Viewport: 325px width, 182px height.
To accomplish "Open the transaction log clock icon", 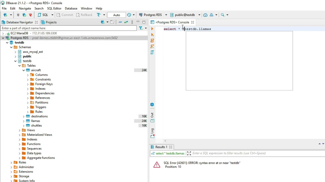I will click(x=129, y=15).
